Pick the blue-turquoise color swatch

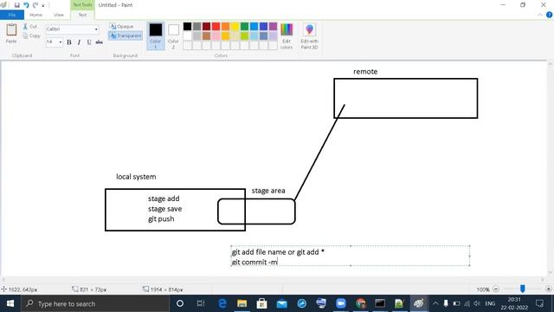(x=254, y=26)
